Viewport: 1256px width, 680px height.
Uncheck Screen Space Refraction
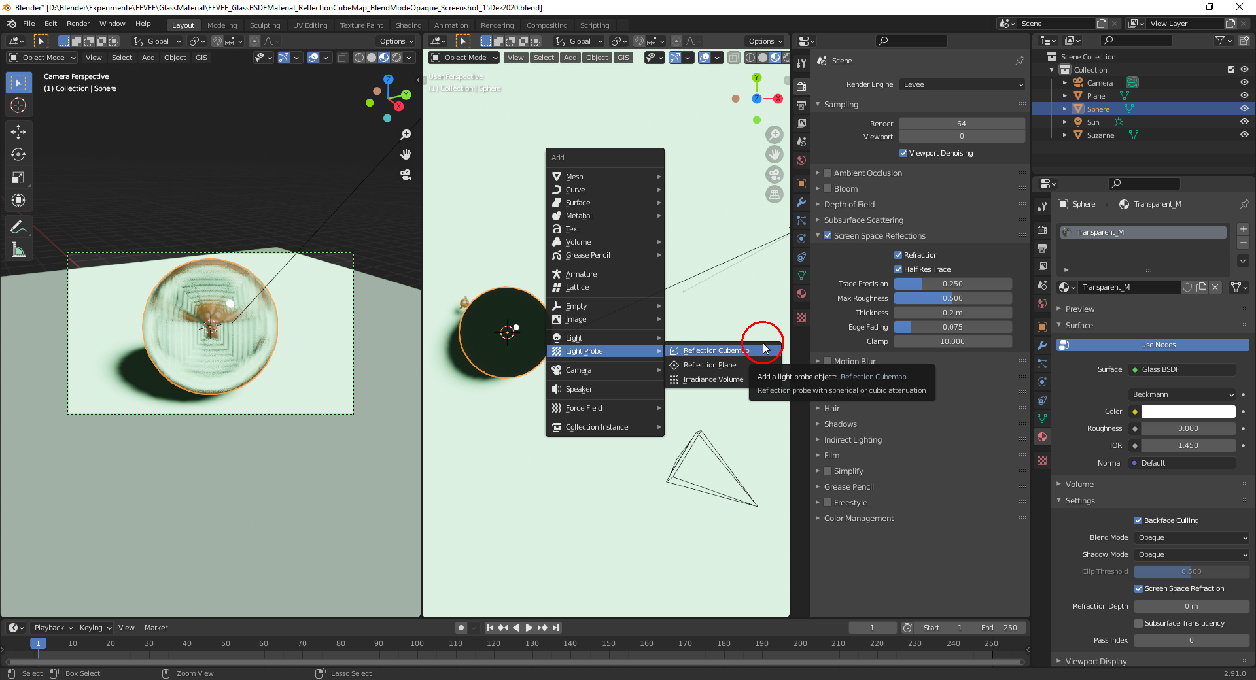(x=1138, y=588)
